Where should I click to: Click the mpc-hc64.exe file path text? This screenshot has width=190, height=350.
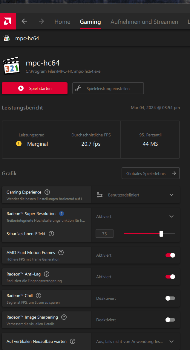63,71
